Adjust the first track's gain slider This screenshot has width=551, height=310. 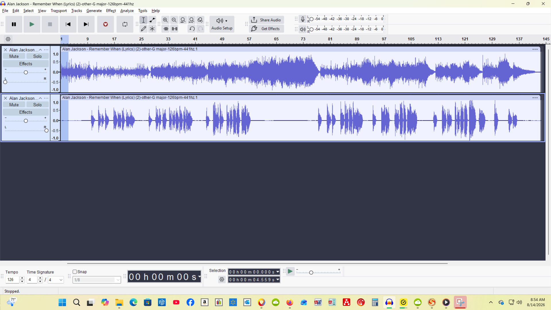(x=26, y=72)
